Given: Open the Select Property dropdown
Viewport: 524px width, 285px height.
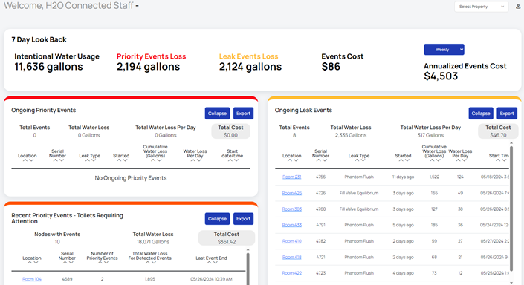Looking at the screenshot, I should pos(481,7).
